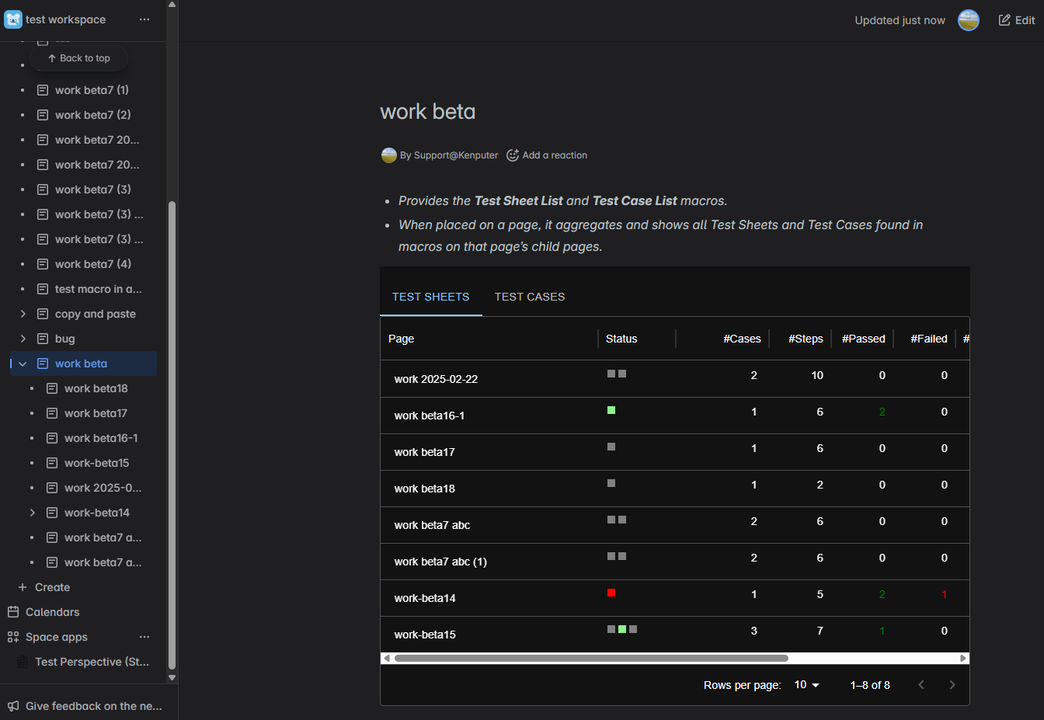Click the table horizontal scrollbar
Viewport: 1044px width, 720px height.
pos(590,658)
